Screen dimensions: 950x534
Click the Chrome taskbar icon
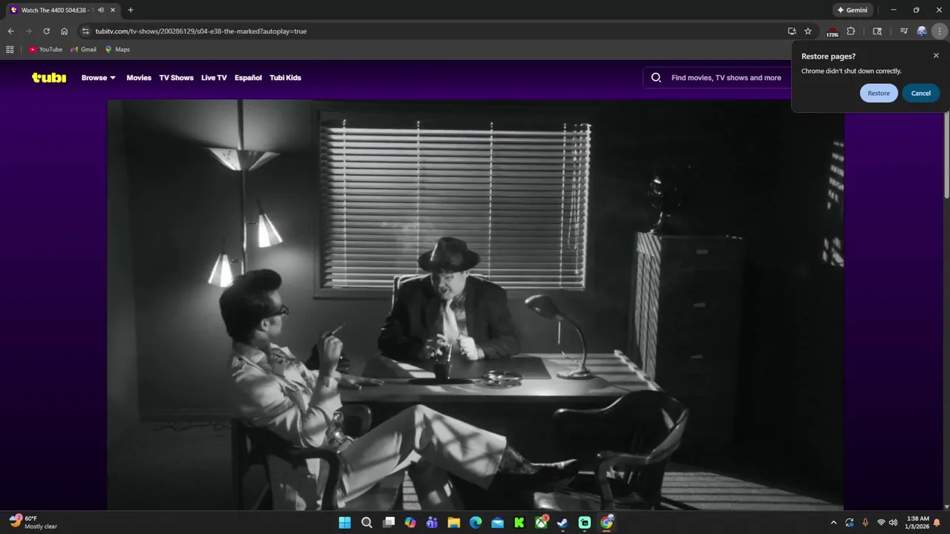tap(607, 522)
